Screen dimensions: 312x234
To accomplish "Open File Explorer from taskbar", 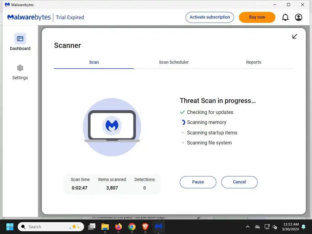I will click(105, 227).
